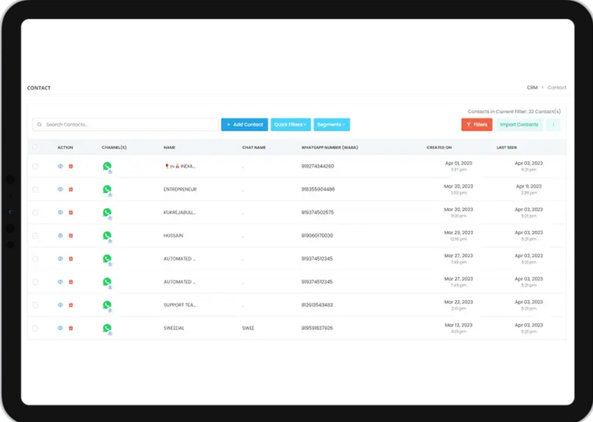Sort by the Created On column header
Screen dimensions: 593x422
(x=439, y=148)
